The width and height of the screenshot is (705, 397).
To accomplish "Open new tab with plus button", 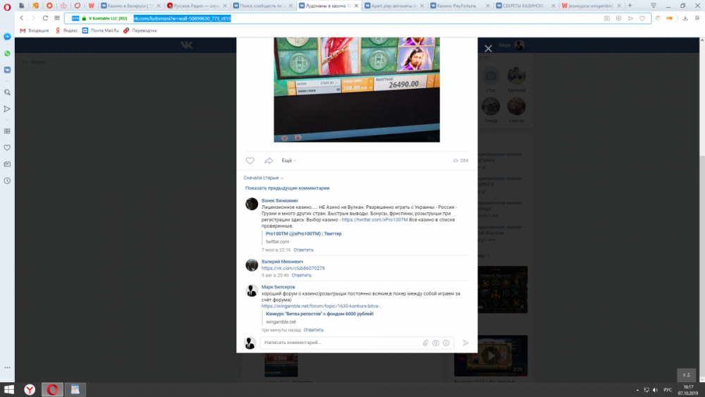I will click(630, 6).
